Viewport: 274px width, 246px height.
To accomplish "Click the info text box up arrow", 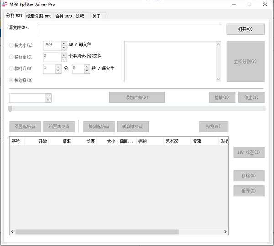I will (218, 44).
